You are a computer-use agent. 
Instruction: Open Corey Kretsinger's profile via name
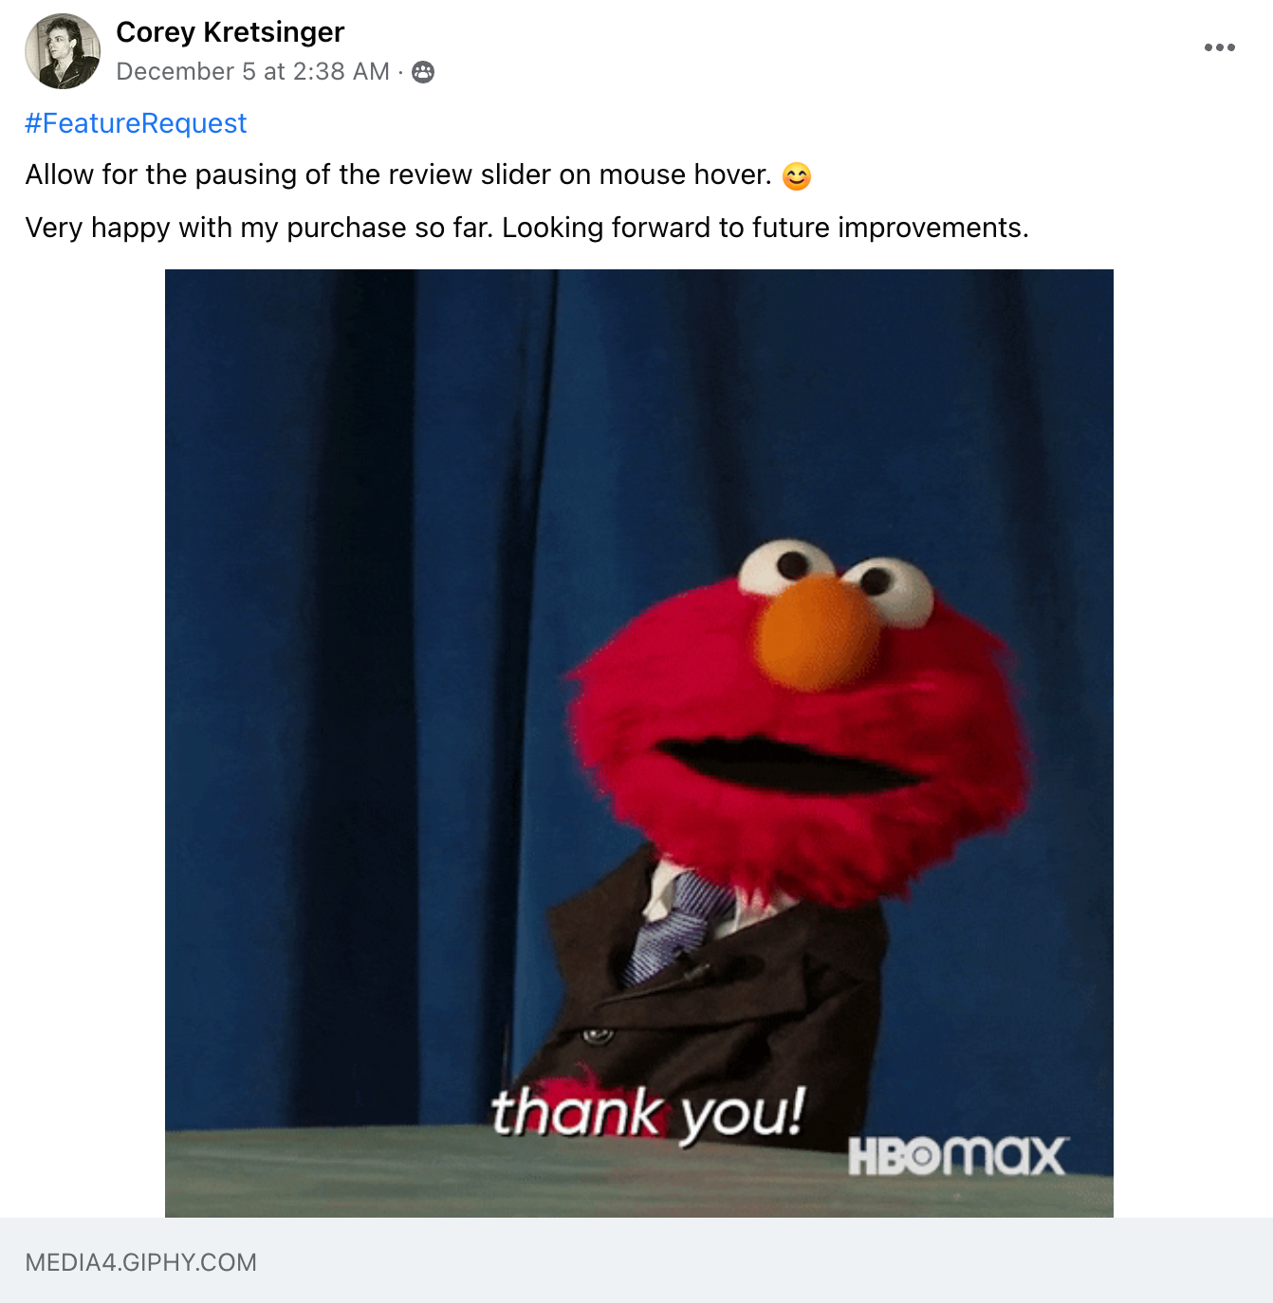click(230, 32)
